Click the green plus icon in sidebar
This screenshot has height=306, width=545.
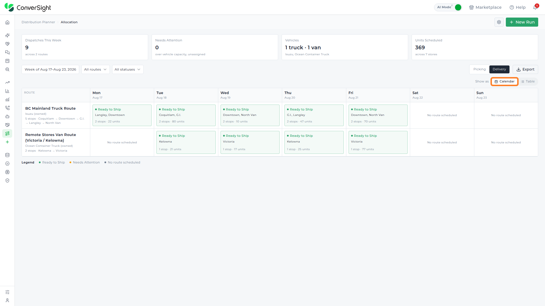click(x=7, y=142)
